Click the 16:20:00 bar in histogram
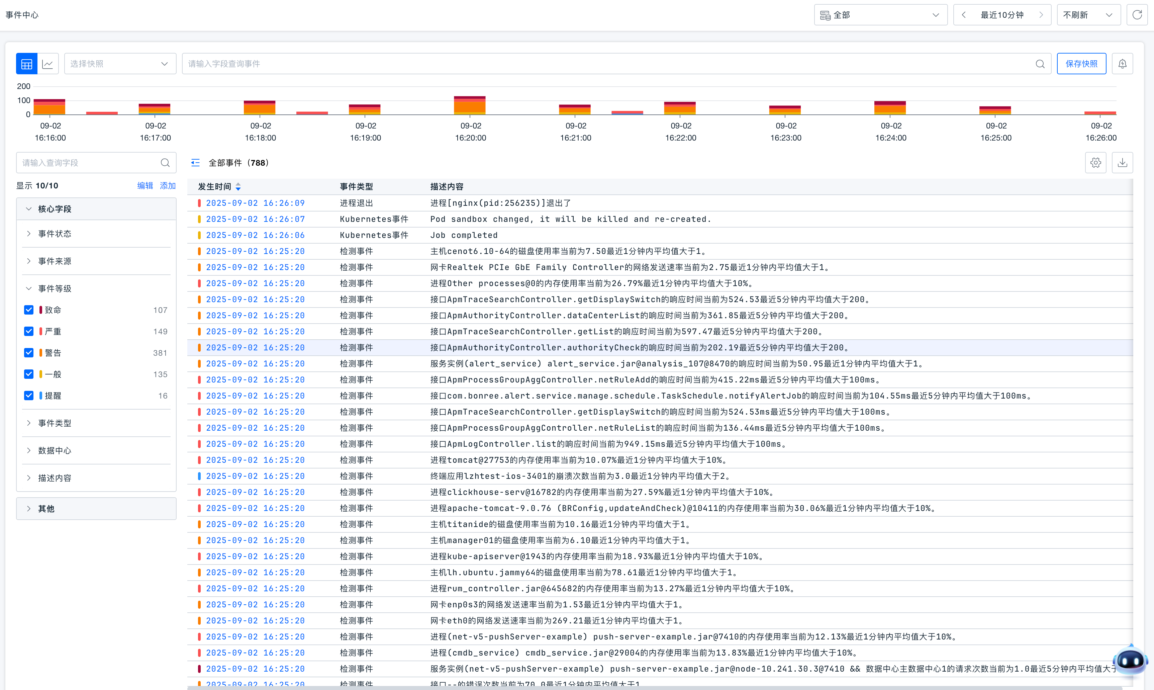Screen dimensions: 1154x690 click(x=469, y=105)
